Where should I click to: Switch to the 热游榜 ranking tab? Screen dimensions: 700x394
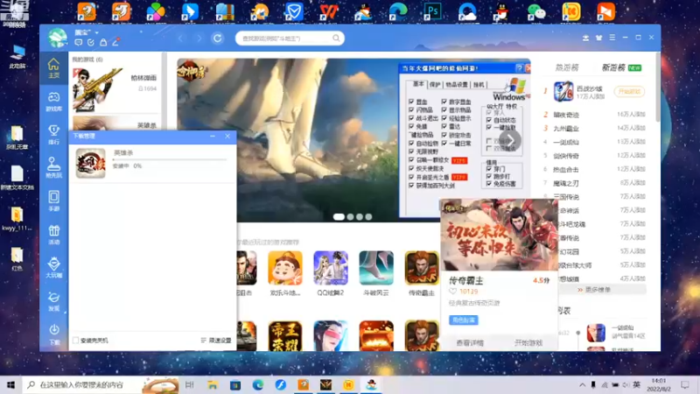coord(566,68)
